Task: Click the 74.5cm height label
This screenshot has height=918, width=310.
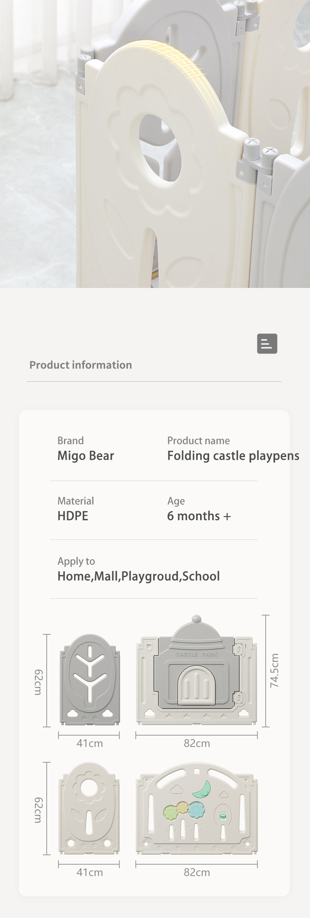Action: 274,670
